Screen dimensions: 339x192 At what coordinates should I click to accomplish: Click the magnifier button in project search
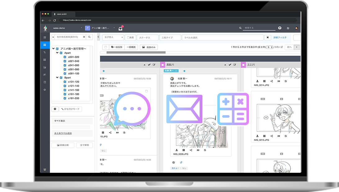pyautogui.click(x=89, y=37)
